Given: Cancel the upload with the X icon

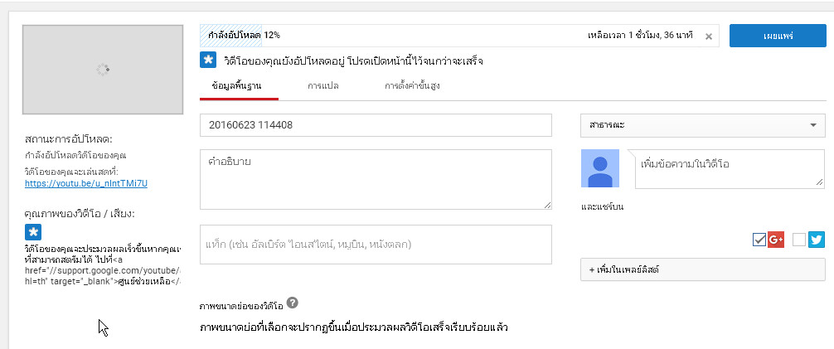Looking at the screenshot, I should point(708,36).
